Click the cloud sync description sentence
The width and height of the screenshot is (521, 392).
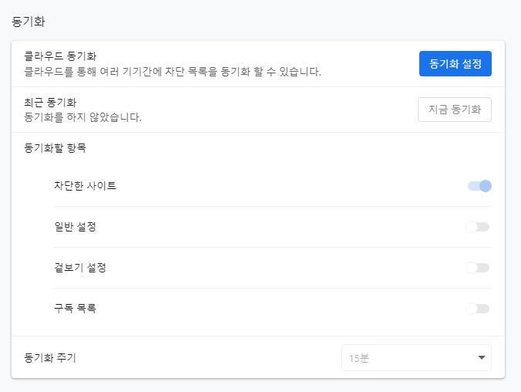click(173, 72)
